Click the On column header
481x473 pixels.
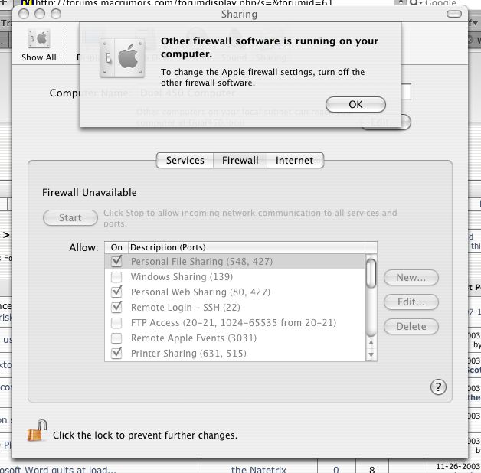pyautogui.click(x=116, y=247)
